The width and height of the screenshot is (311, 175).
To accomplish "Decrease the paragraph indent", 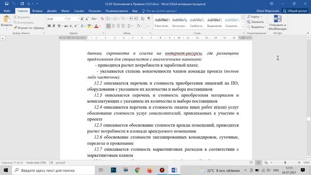I will pos(131,18).
